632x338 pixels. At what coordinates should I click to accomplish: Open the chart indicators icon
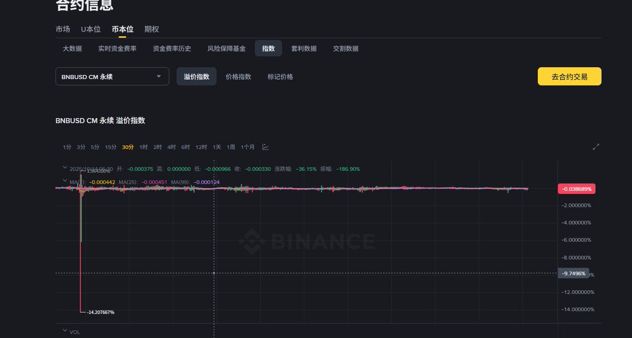pyautogui.click(x=265, y=147)
